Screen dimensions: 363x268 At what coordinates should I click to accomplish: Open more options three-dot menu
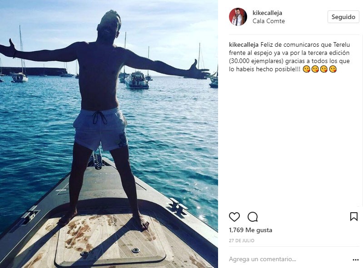coord(356,260)
